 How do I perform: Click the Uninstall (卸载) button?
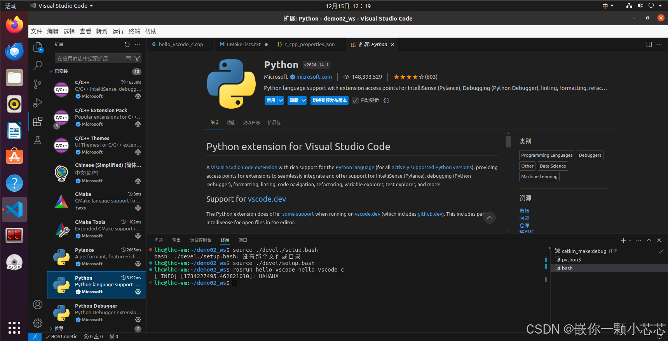point(294,100)
